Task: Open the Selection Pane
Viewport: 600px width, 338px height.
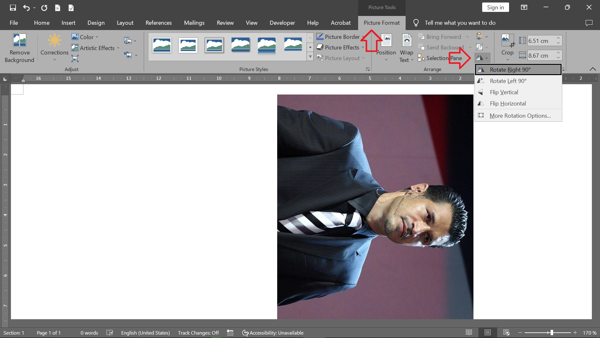Action: coord(440,58)
